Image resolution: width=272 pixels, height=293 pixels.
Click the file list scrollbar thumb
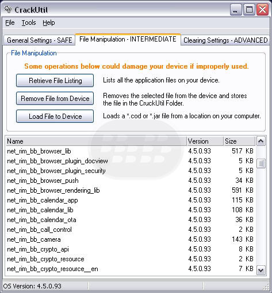pyautogui.click(x=261, y=164)
